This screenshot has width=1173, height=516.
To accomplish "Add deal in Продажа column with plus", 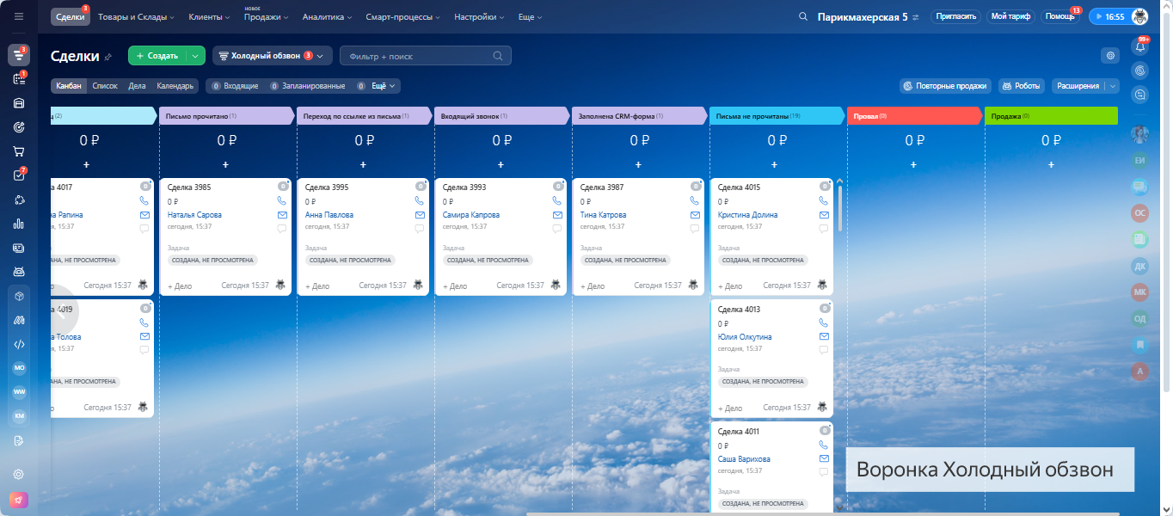I will [1051, 164].
